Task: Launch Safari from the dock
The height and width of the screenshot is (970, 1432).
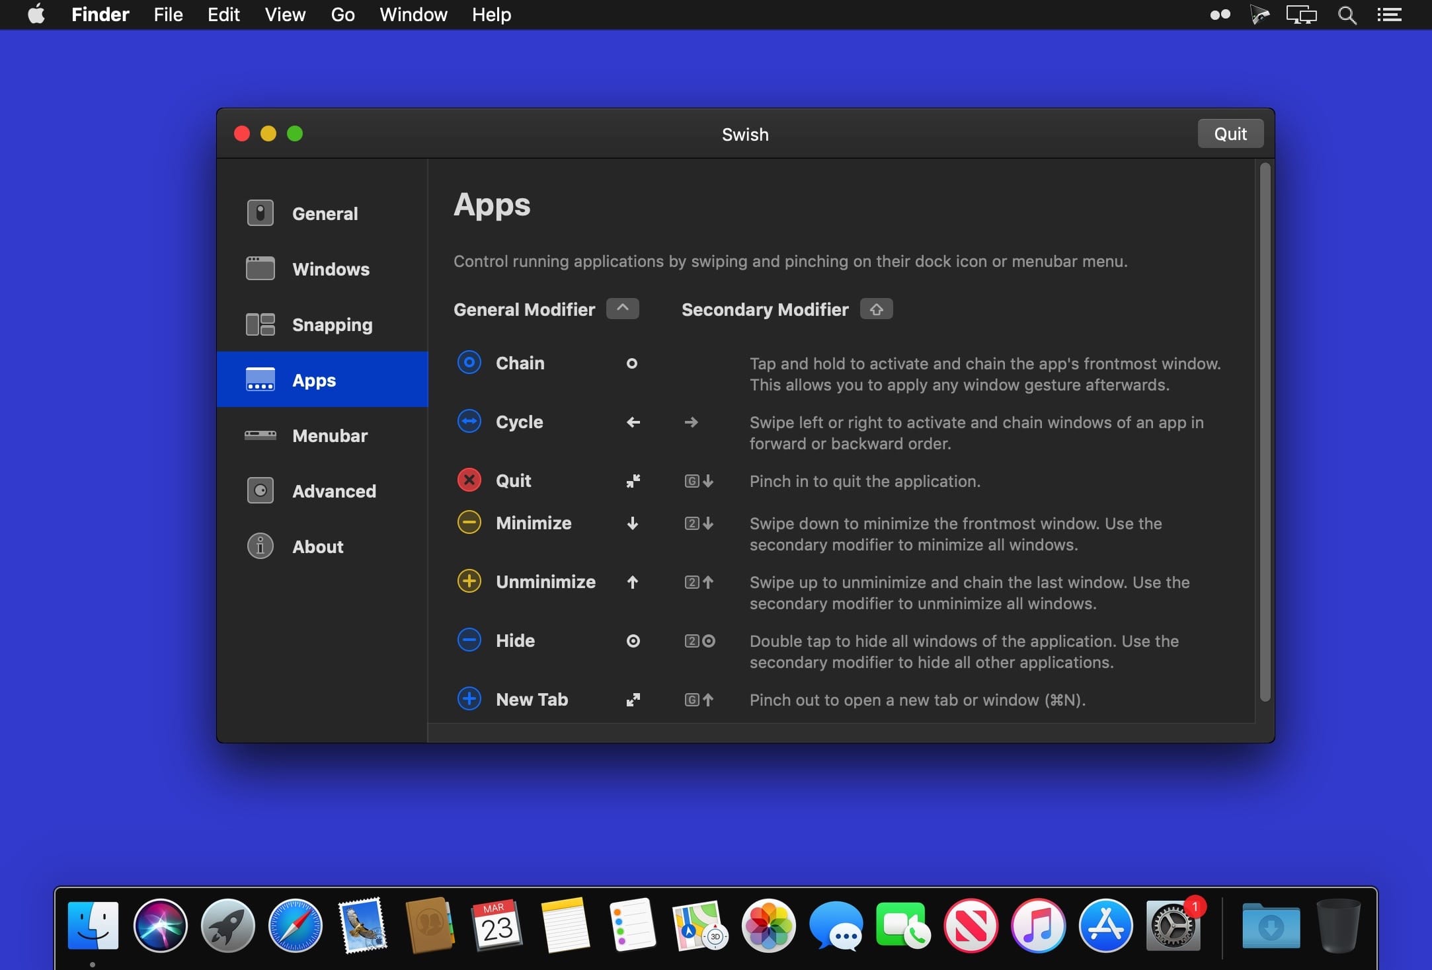Action: click(295, 925)
